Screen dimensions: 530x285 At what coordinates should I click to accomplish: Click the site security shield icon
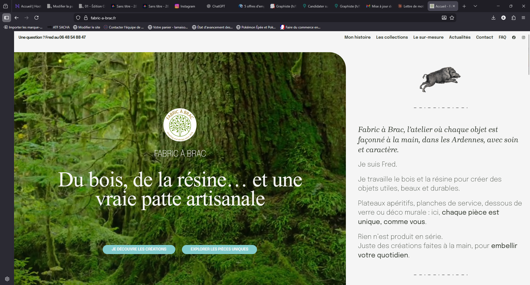(78, 18)
